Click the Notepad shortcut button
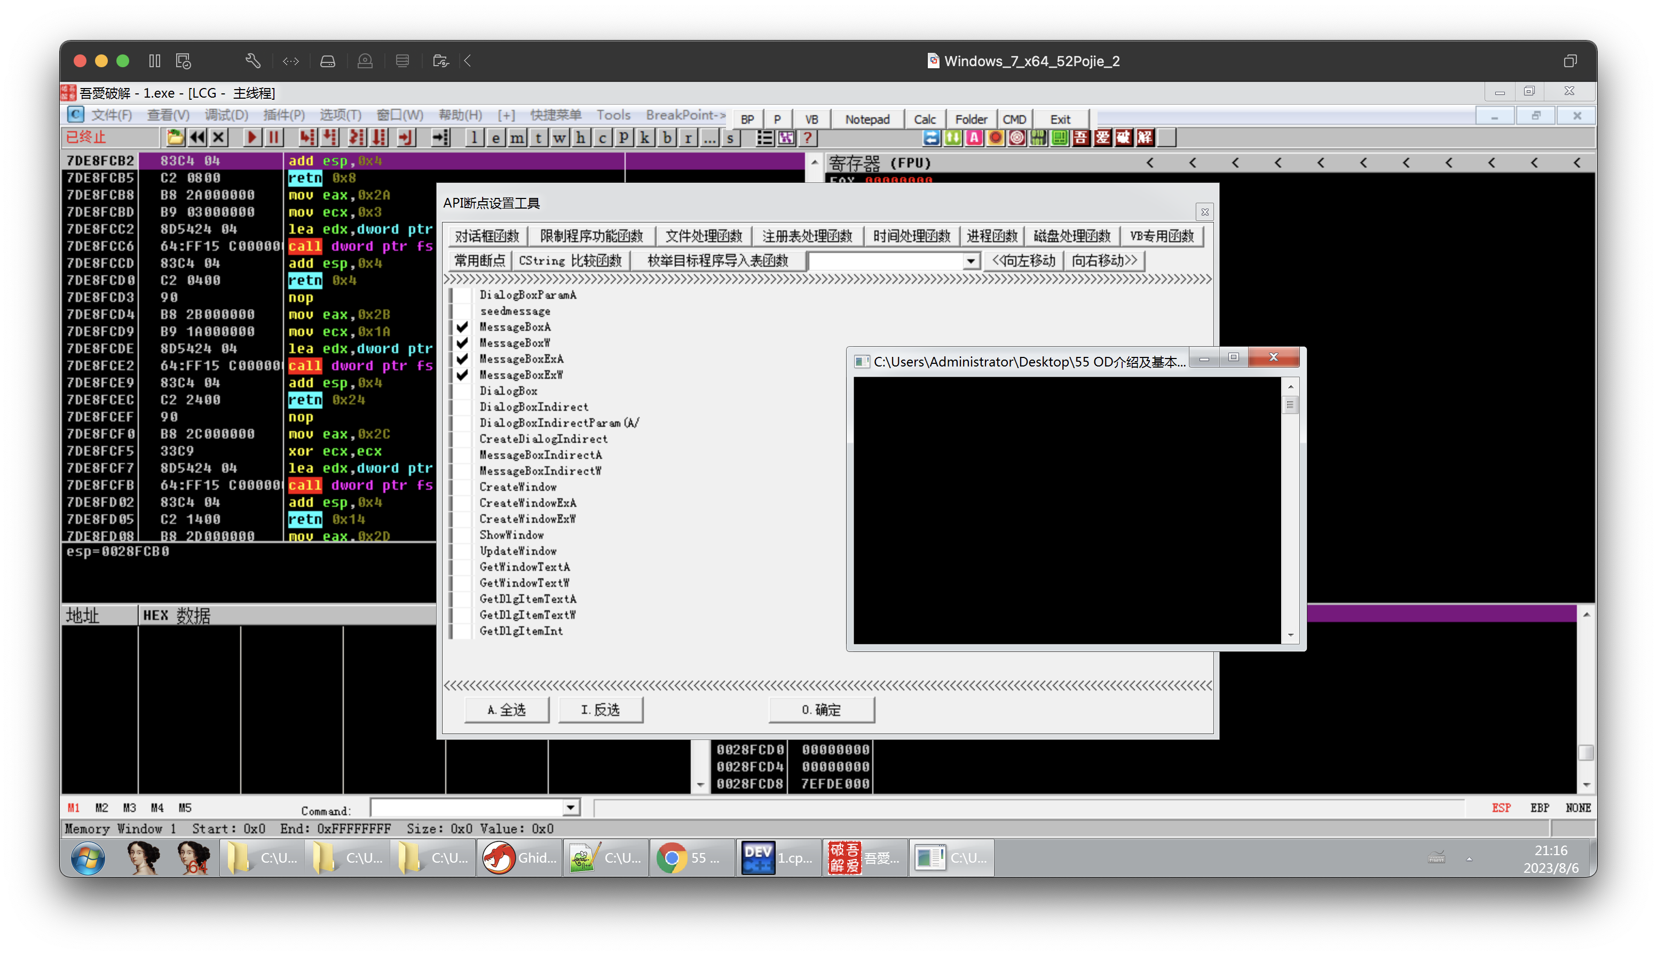 point(867,119)
